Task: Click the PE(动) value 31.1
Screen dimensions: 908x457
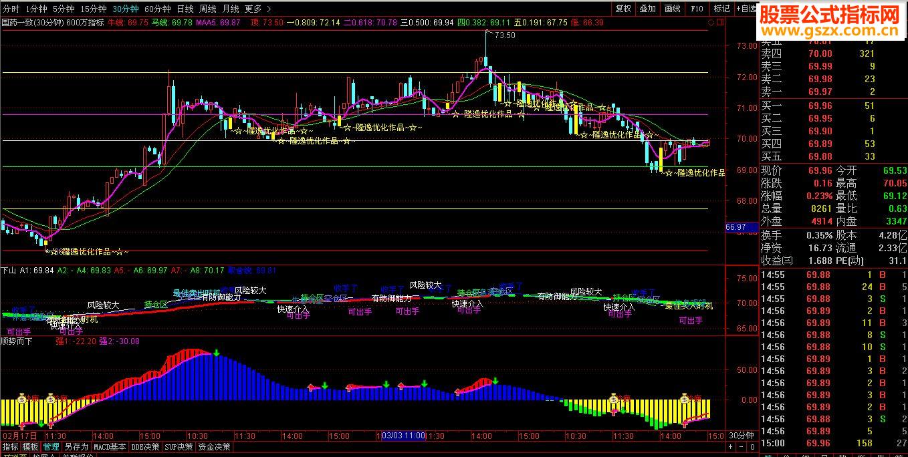Action: click(898, 261)
